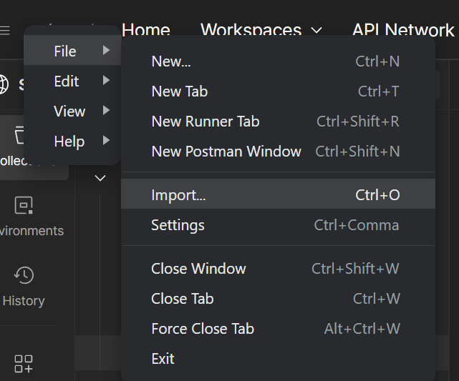Open the Environments sidebar icon
The width and height of the screenshot is (459, 381).
click(24, 205)
